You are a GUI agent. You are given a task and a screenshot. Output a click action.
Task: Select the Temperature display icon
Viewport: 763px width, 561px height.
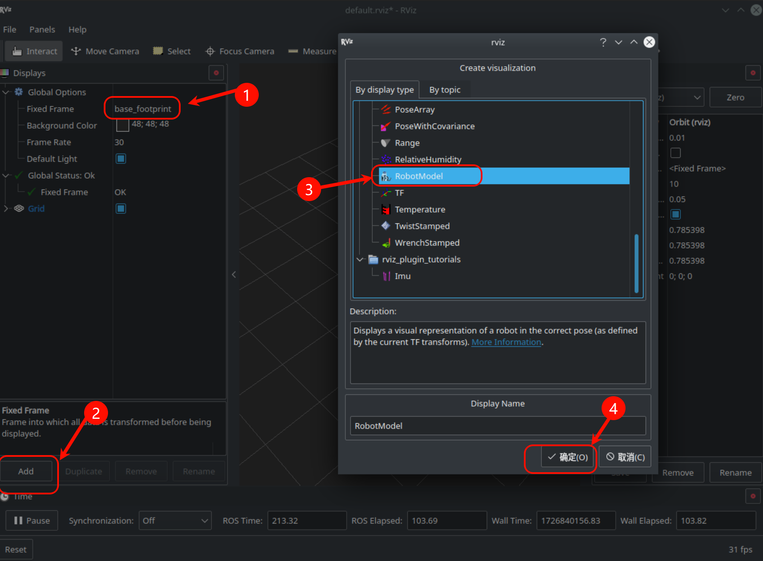(x=386, y=210)
